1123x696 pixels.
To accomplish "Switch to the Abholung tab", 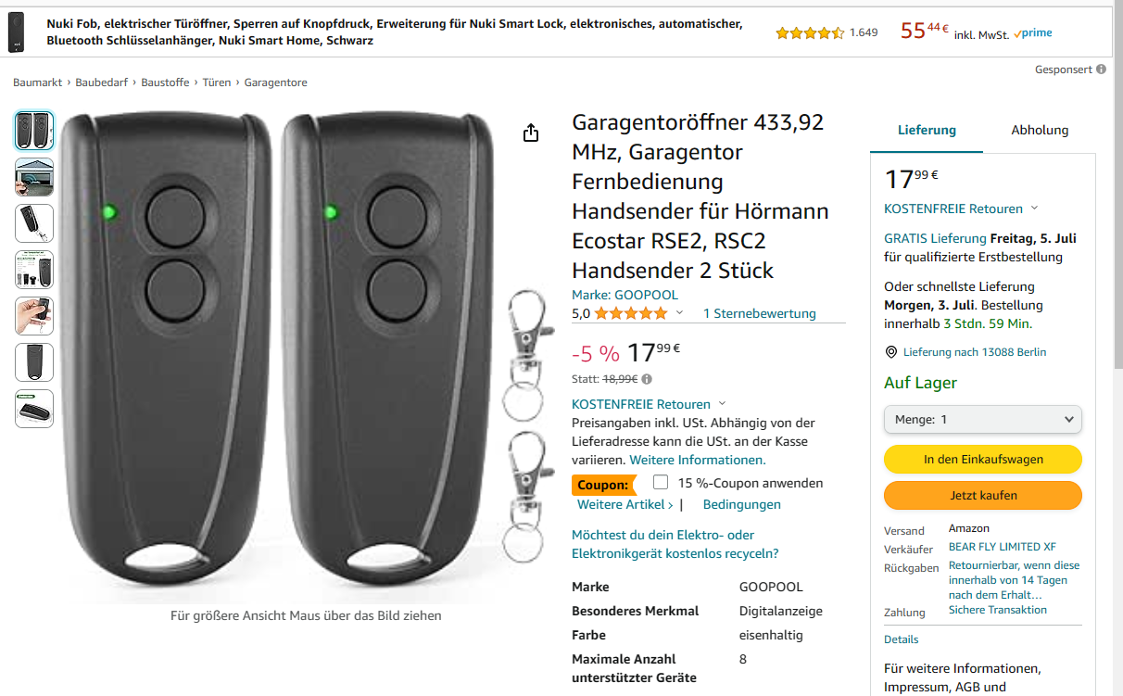I will 1040,130.
